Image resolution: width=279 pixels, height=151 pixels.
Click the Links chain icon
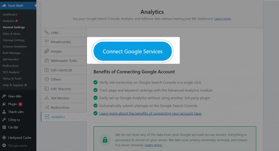click(47, 32)
